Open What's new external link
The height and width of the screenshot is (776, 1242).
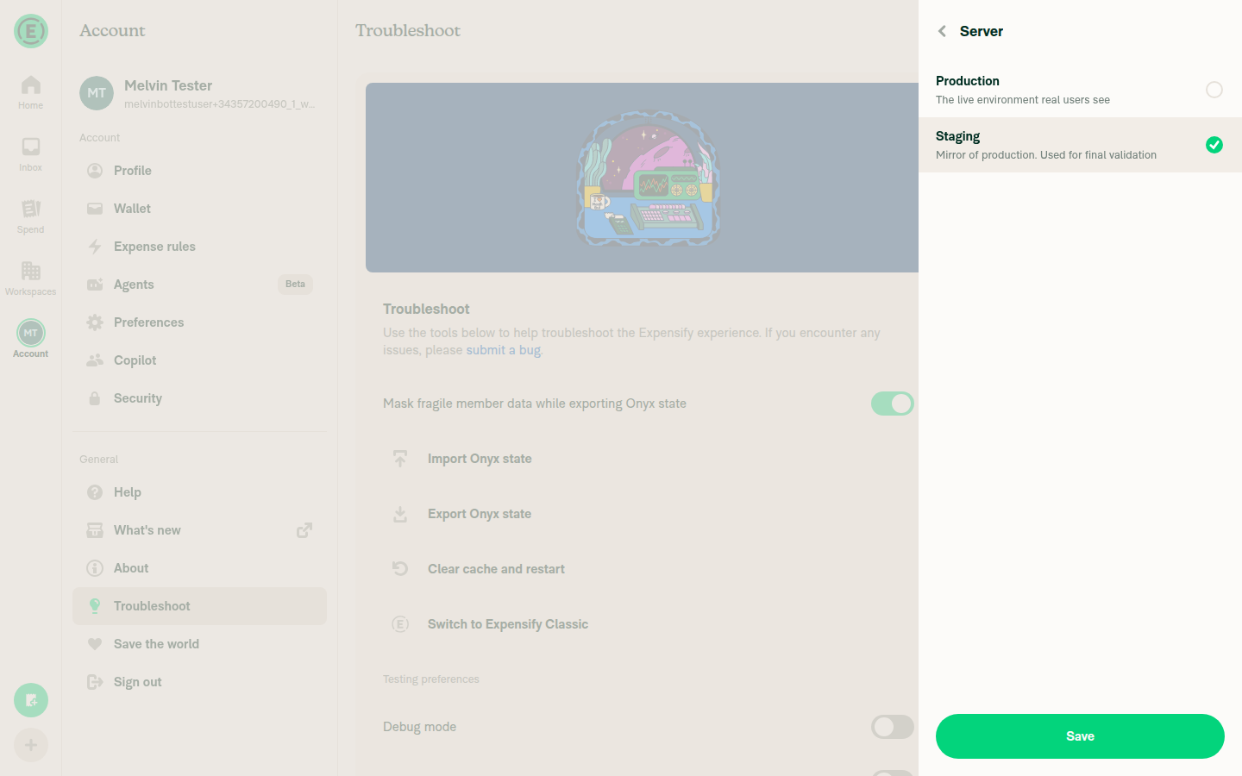tap(199, 530)
